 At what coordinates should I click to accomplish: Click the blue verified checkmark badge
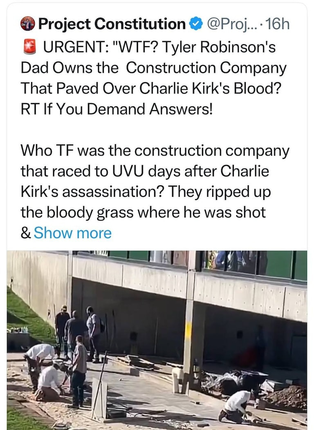pyautogui.click(x=197, y=25)
